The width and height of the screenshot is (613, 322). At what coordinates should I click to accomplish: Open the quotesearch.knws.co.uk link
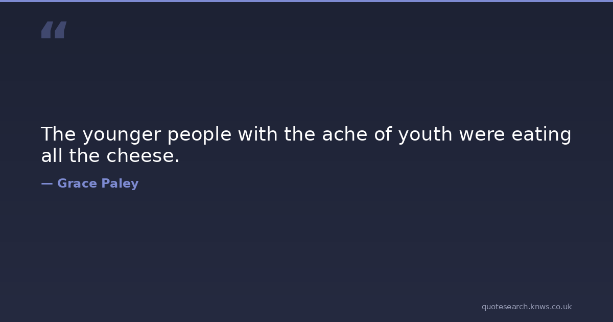pos(526,307)
